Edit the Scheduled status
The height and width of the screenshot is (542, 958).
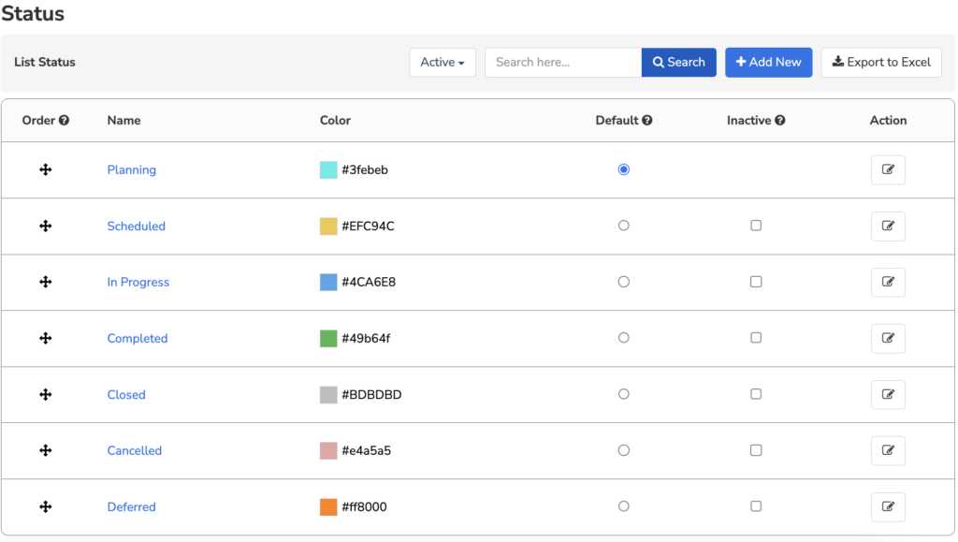pyautogui.click(x=888, y=227)
